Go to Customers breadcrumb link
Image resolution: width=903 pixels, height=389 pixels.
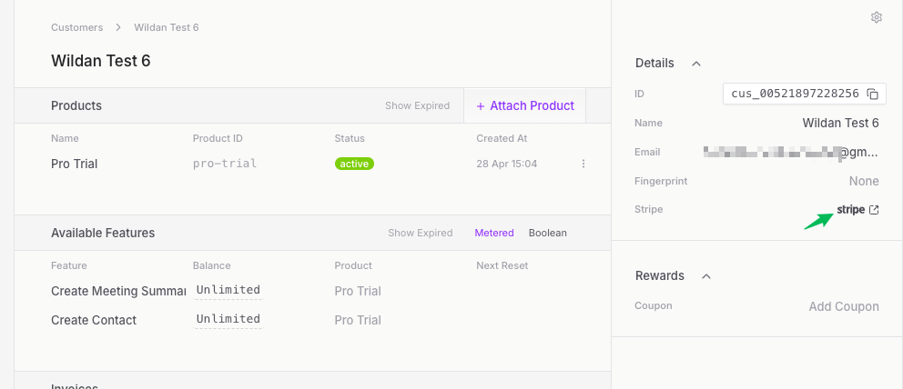pos(76,27)
